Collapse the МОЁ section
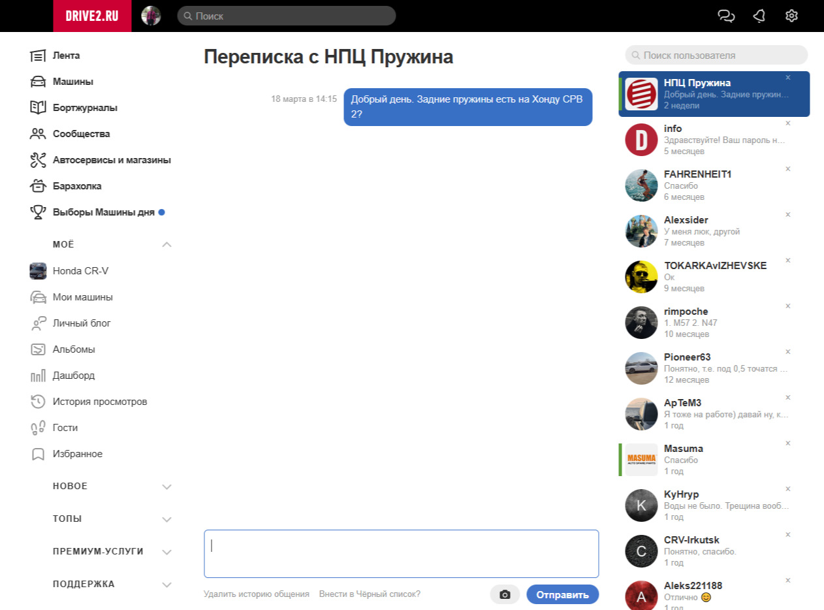This screenshot has width=824, height=610. [166, 245]
